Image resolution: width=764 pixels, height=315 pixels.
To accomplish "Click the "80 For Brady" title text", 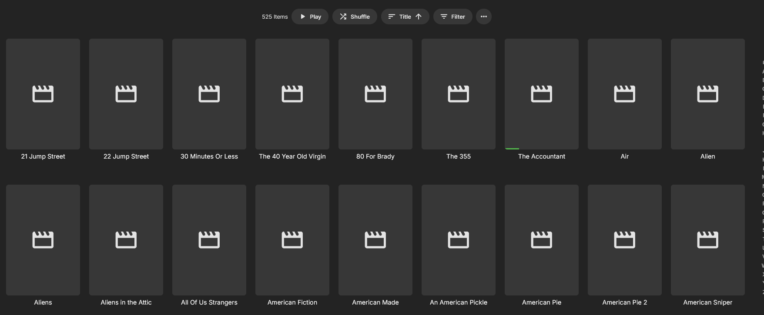I will 375,156.
